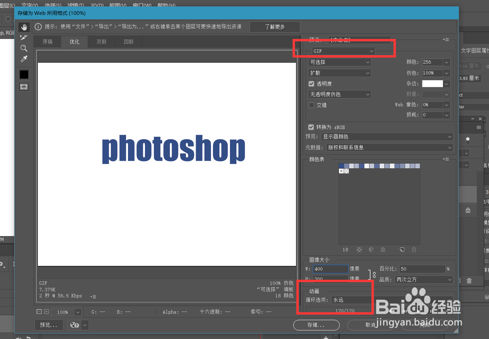The width and height of the screenshot is (489, 339).
Task: Open the 杂边 matte dropdown arrow
Action: coord(447,84)
